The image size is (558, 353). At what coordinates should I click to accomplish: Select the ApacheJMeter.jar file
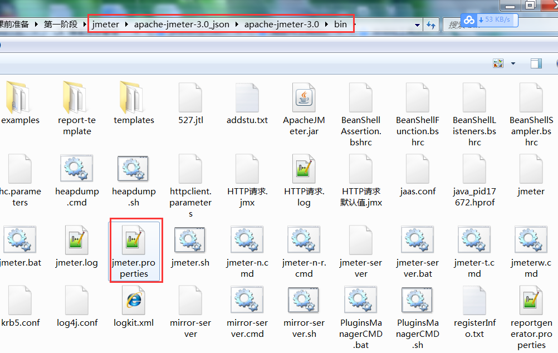304,109
